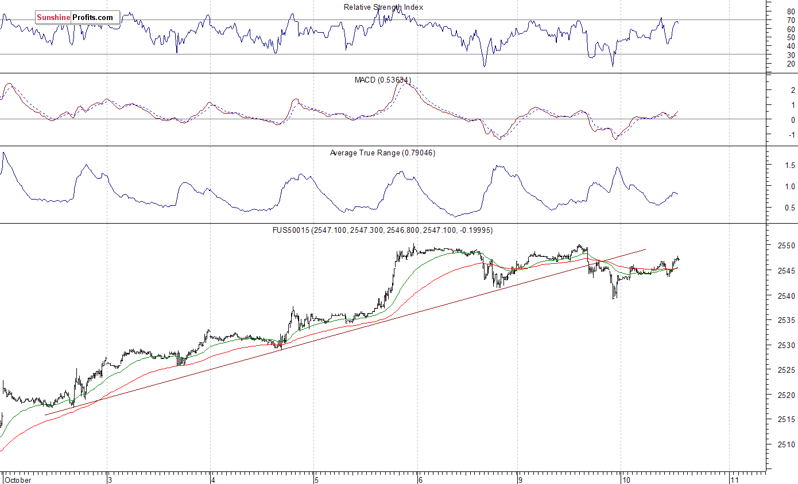Image resolution: width=798 pixels, height=484 pixels.
Task: Click the MACD axis value -1
Action: click(792, 135)
